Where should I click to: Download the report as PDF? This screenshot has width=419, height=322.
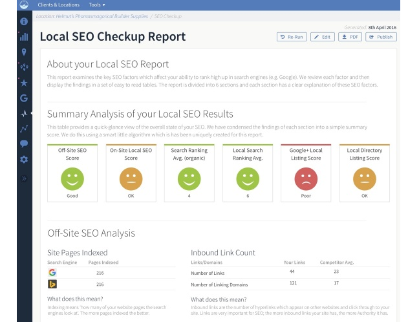point(350,37)
